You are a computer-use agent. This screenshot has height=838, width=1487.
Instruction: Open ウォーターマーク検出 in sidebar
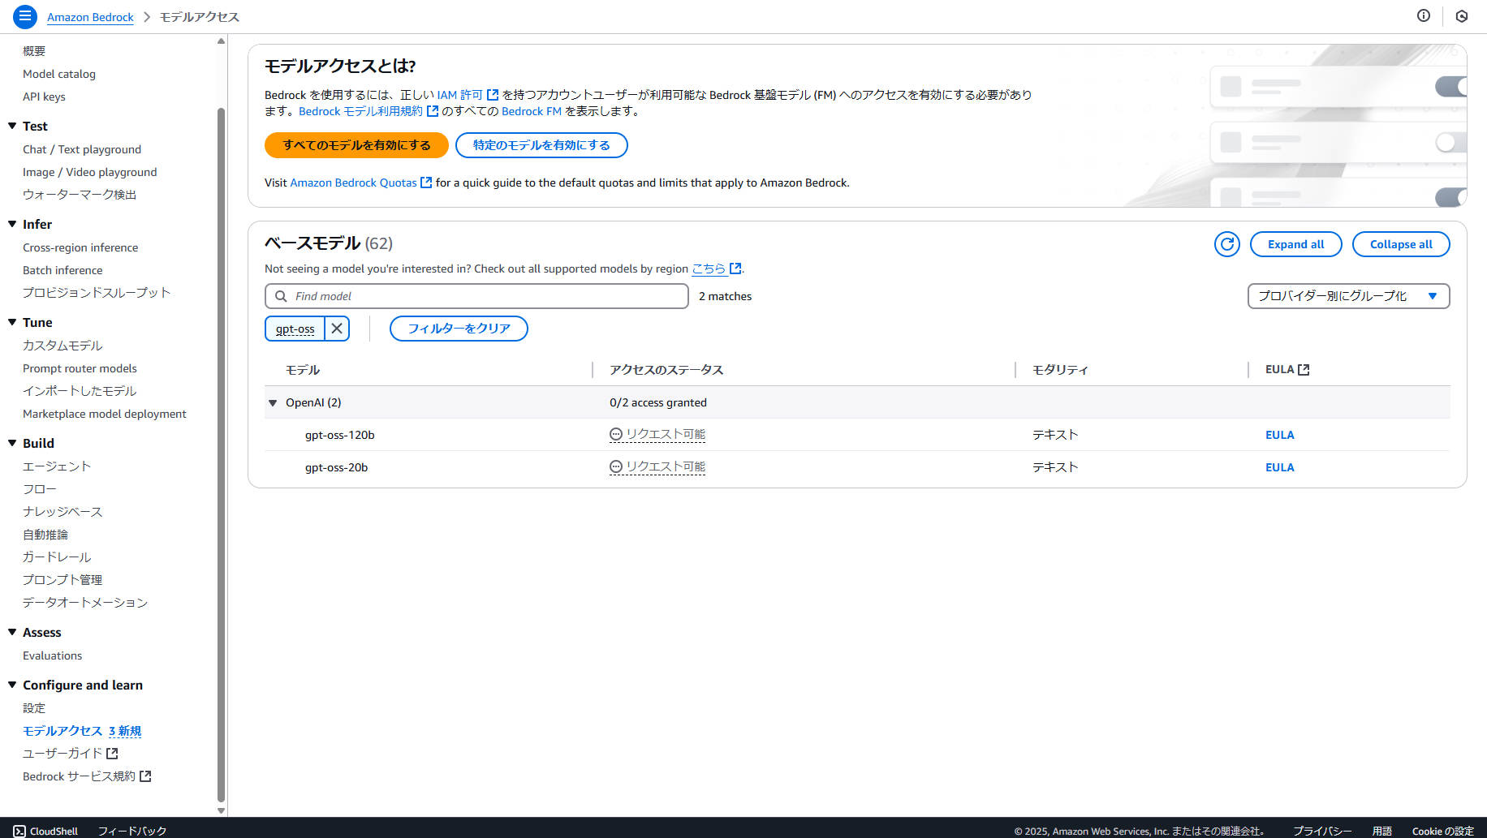tap(80, 195)
